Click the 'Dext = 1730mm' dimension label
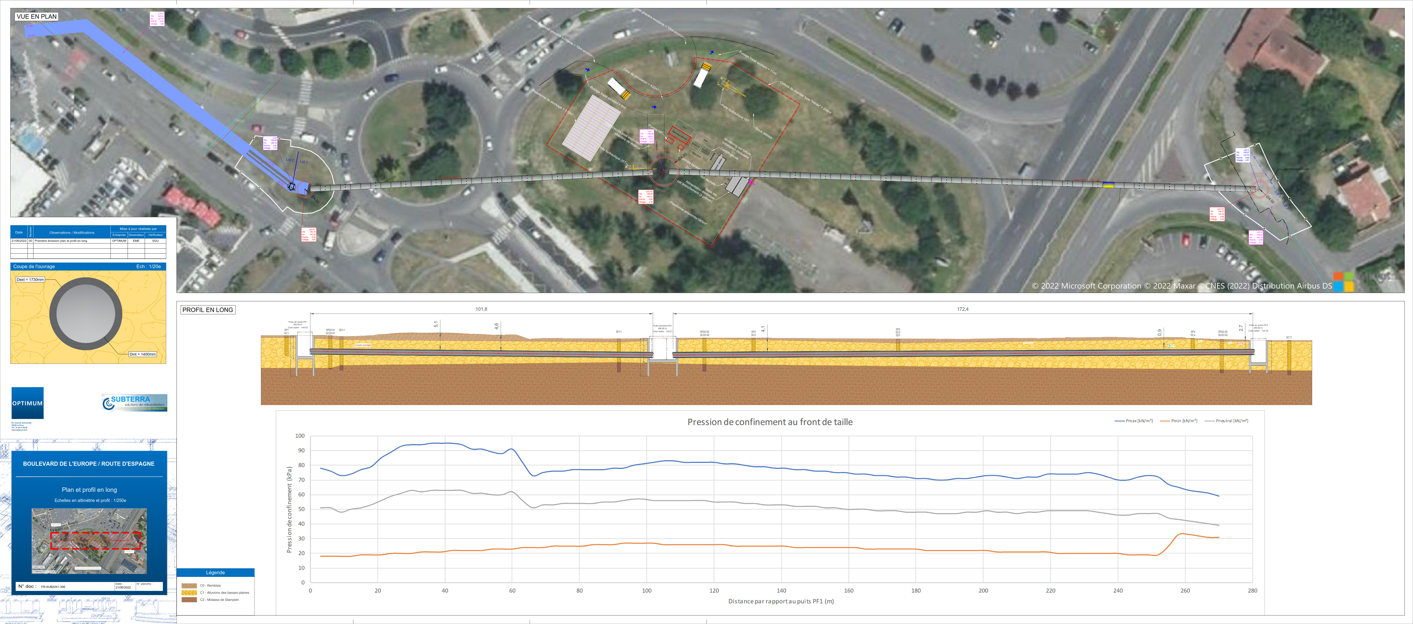This screenshot has height=624, width=1413. click(x=30, y=279)
